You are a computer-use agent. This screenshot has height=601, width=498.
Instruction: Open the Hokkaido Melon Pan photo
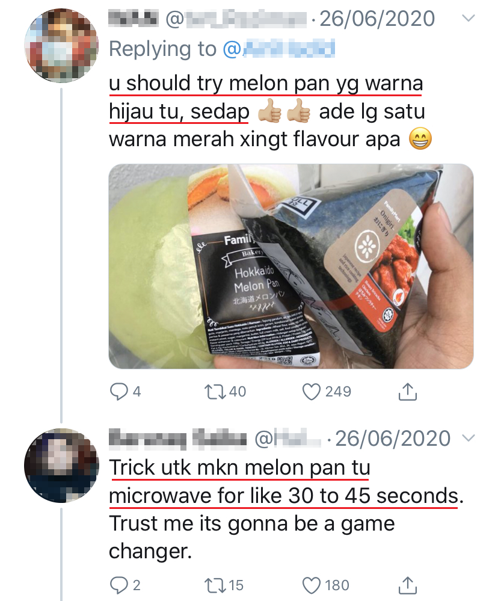point(290,266)
